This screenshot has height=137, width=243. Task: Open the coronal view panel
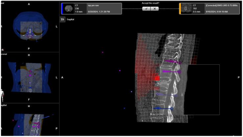coord(29,78)
